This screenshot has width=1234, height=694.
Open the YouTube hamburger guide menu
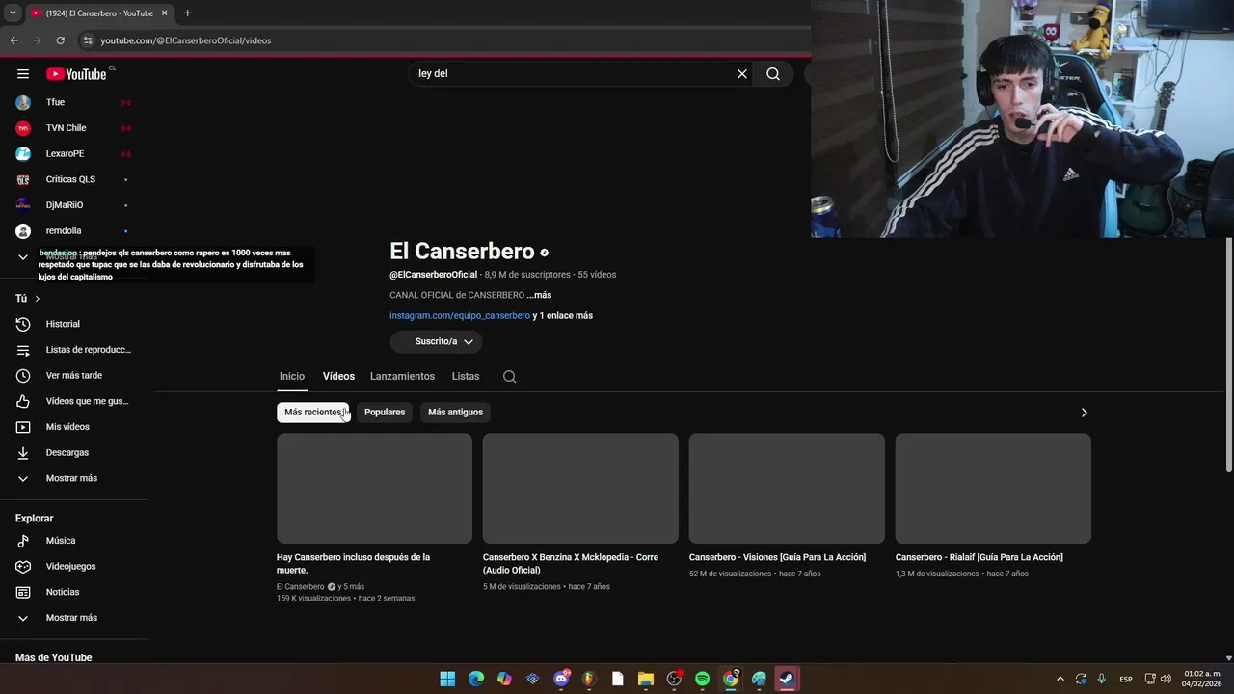pyautogui.click(x=23, y=74)
